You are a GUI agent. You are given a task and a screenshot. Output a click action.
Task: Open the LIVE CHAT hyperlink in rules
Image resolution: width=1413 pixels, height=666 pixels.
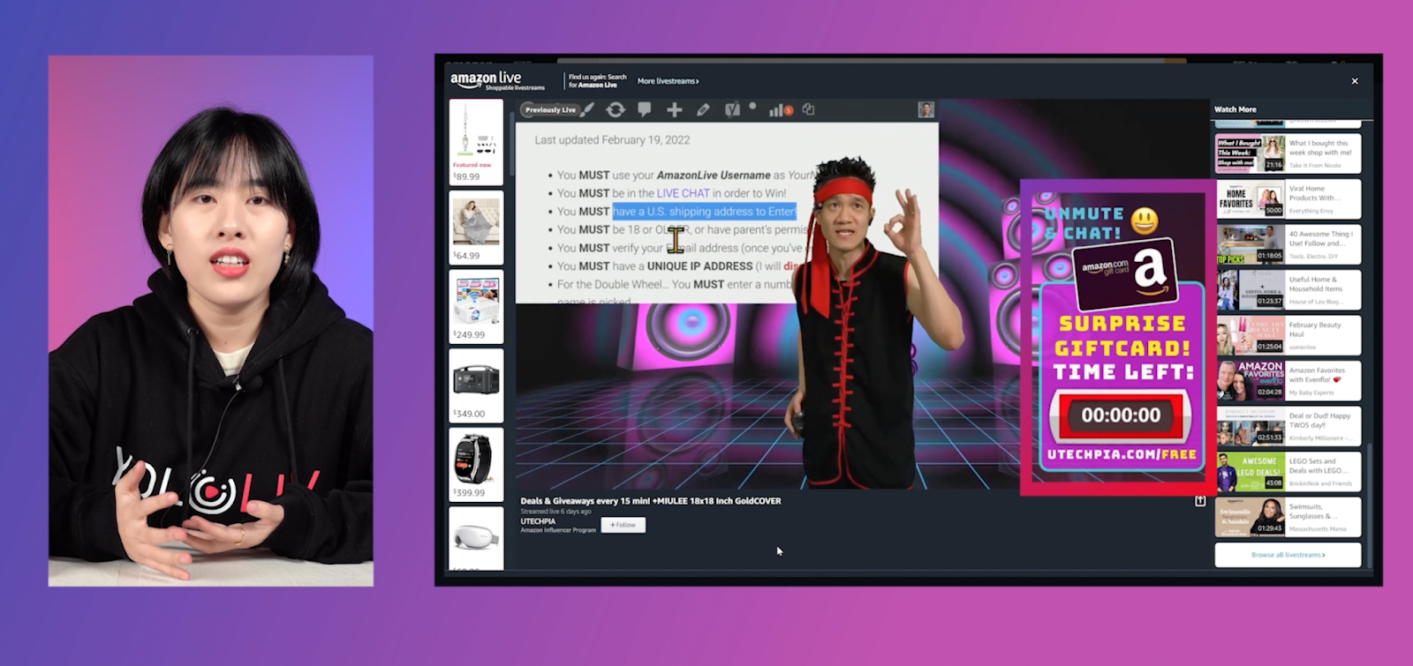(x=683, y=193)
